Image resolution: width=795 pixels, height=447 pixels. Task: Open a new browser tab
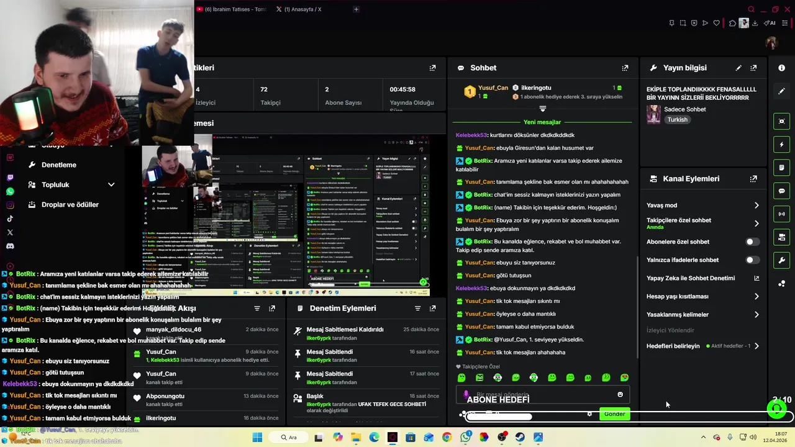pos(356,9)
